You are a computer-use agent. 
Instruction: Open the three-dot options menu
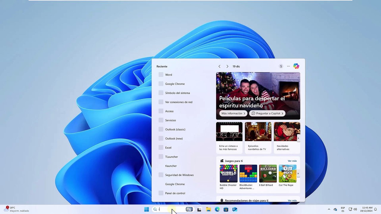(288, 66)
